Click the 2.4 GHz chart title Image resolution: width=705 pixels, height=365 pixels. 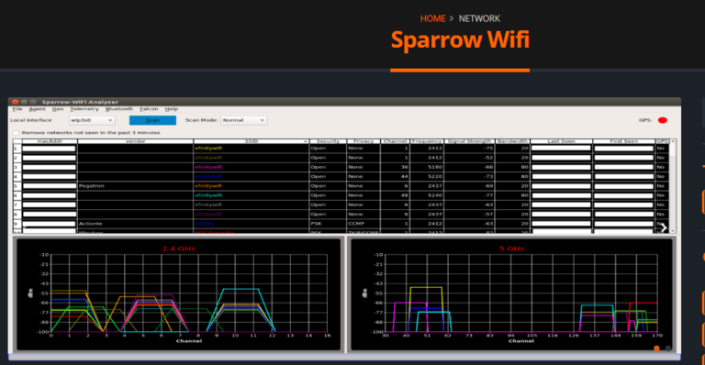178,249
